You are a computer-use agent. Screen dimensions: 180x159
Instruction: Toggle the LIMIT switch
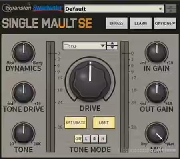click(104, 123)
